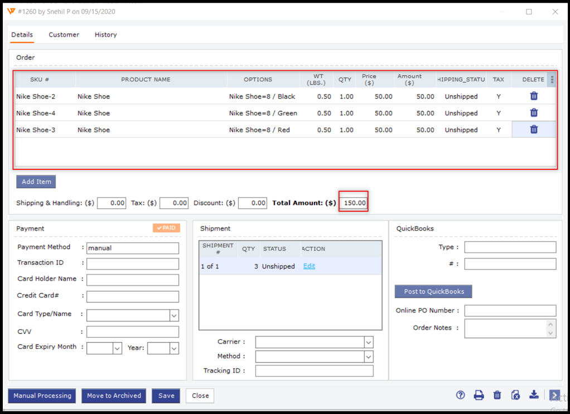The image size is (570, 414).
Task: Open the order grid column options menu
Action: 552,80
